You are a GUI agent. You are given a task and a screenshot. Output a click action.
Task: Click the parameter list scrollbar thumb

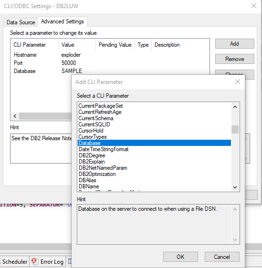[x=235, y=129]
